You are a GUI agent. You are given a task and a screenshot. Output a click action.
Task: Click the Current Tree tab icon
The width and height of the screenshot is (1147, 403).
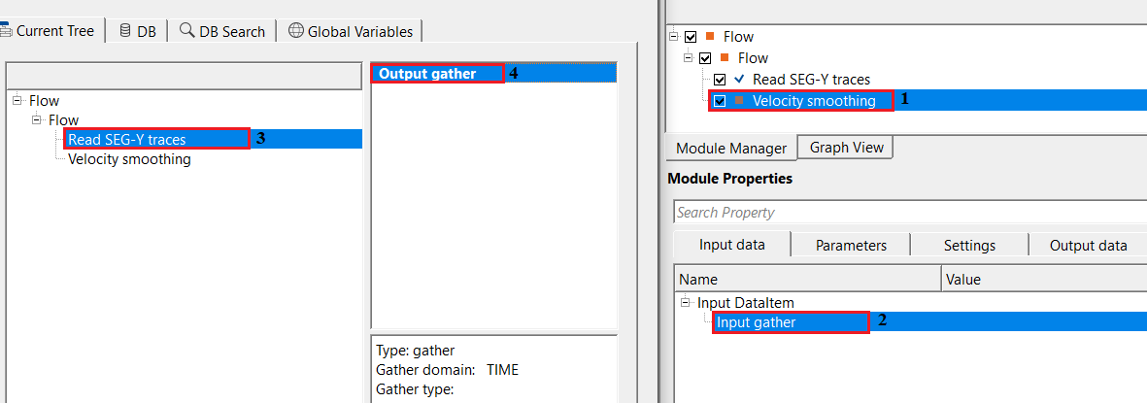pyautogui.click(x=6, y=31)
